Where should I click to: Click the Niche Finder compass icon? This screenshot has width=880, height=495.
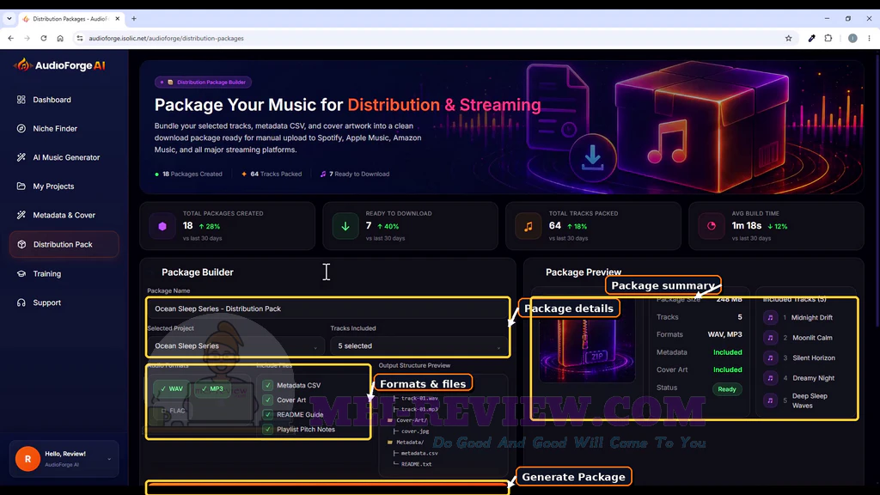(x=21, y=129)
